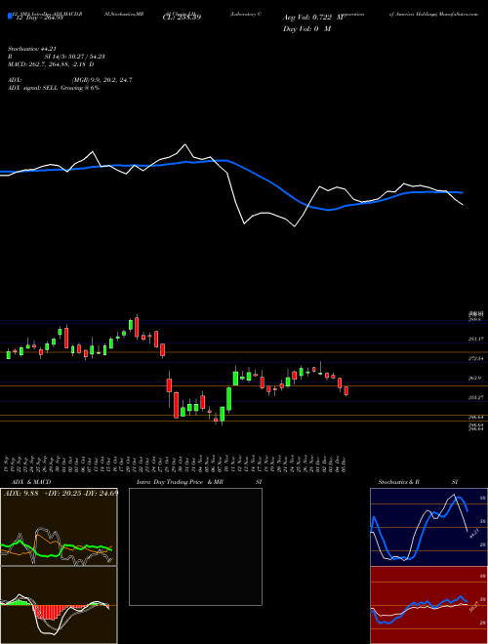Click the 'Stochastics & R SI' panel title
This screenshot has height=644, width=488.
[x=418, y=482]
